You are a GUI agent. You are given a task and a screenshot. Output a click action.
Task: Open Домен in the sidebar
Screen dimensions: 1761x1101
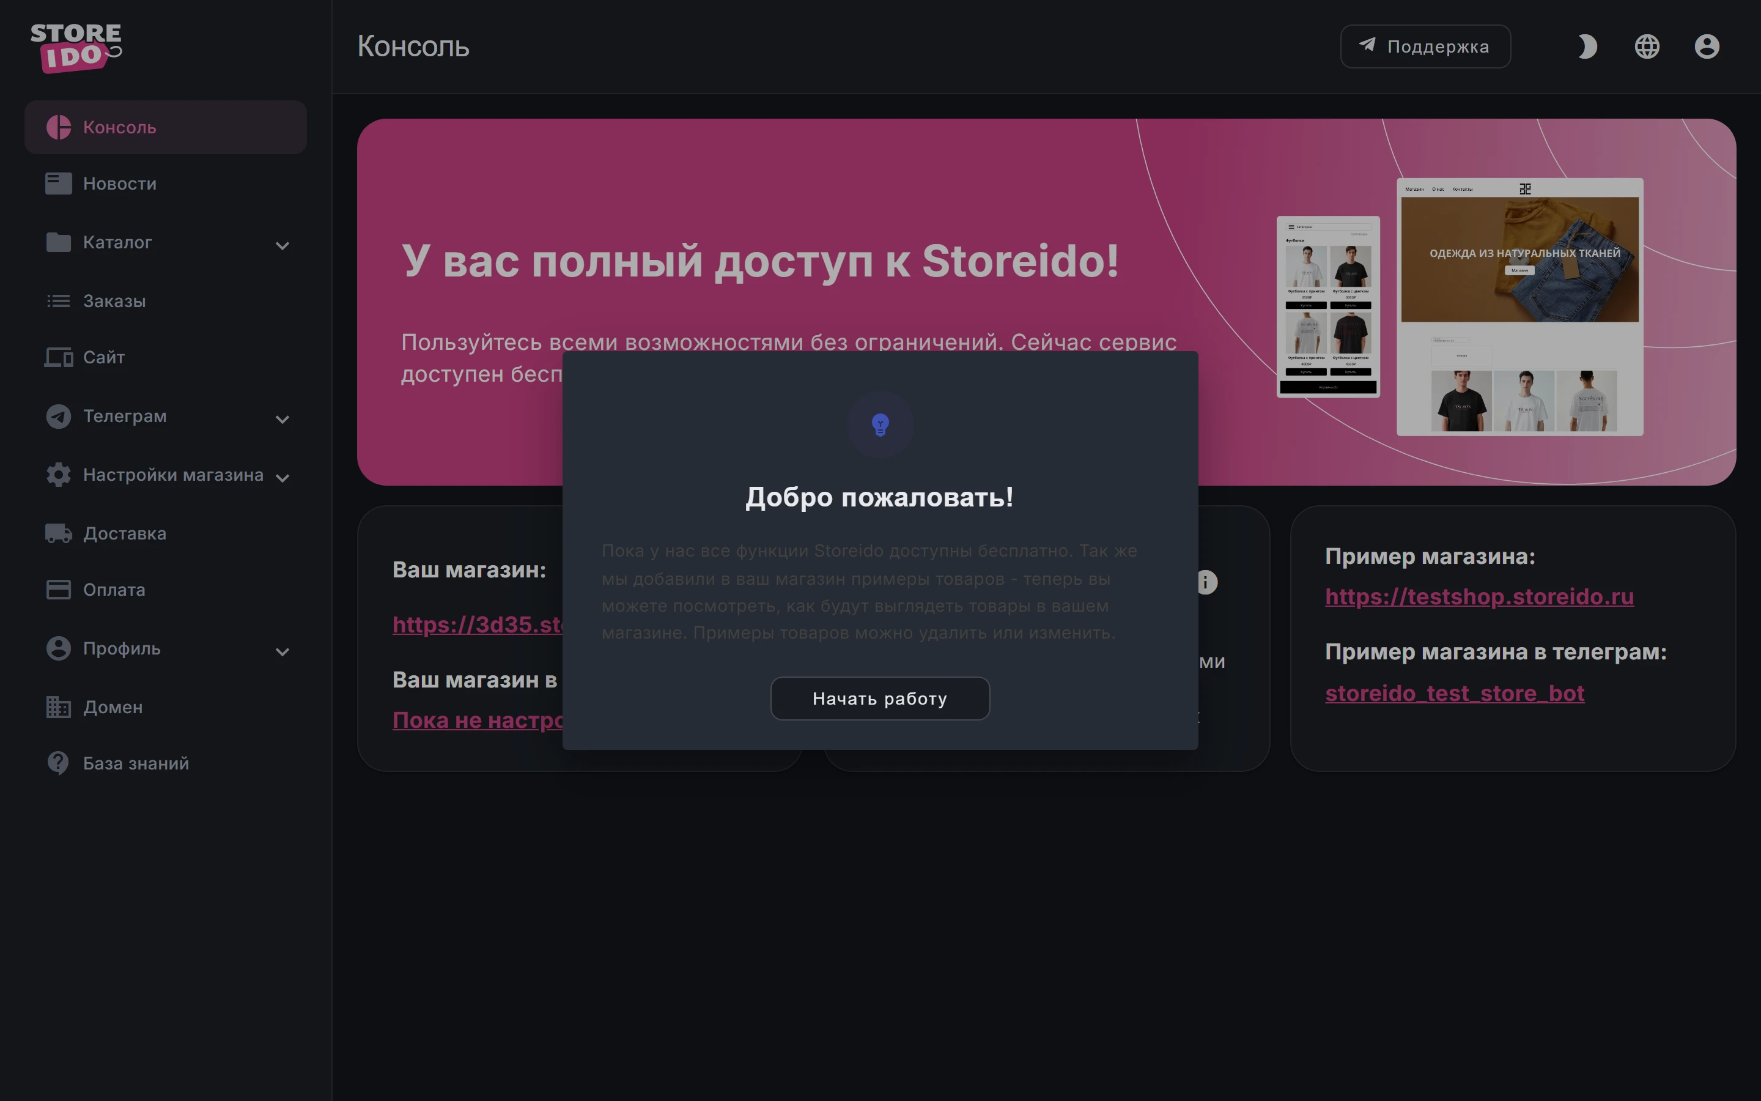(165, 707)
